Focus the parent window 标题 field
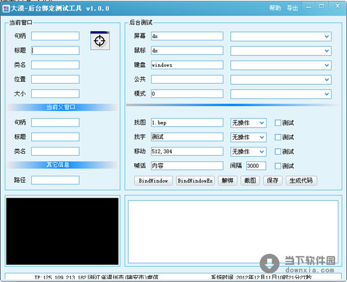Screen dimensions: 347x282 tap(56, 137)
